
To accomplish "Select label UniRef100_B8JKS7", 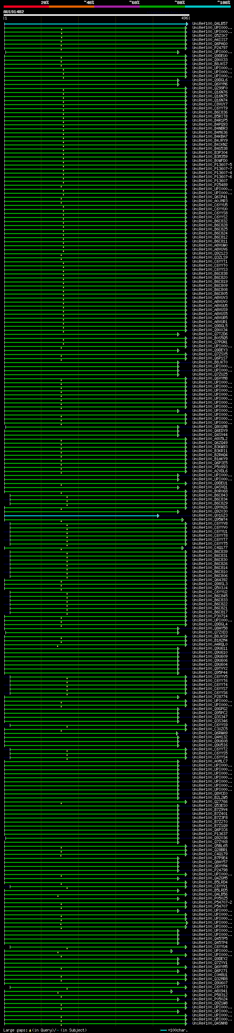I will pos(210,64).
